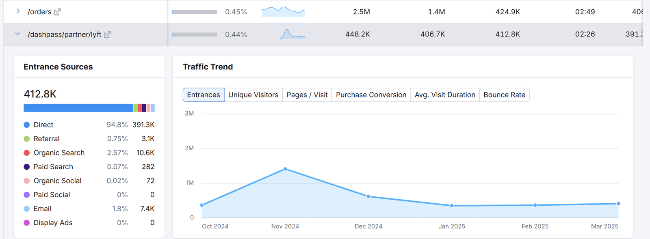Show the Purchase Conversion trend tab
Image resolution: width=650 pixels, height=239 pixels.
[x=371, y=95]
